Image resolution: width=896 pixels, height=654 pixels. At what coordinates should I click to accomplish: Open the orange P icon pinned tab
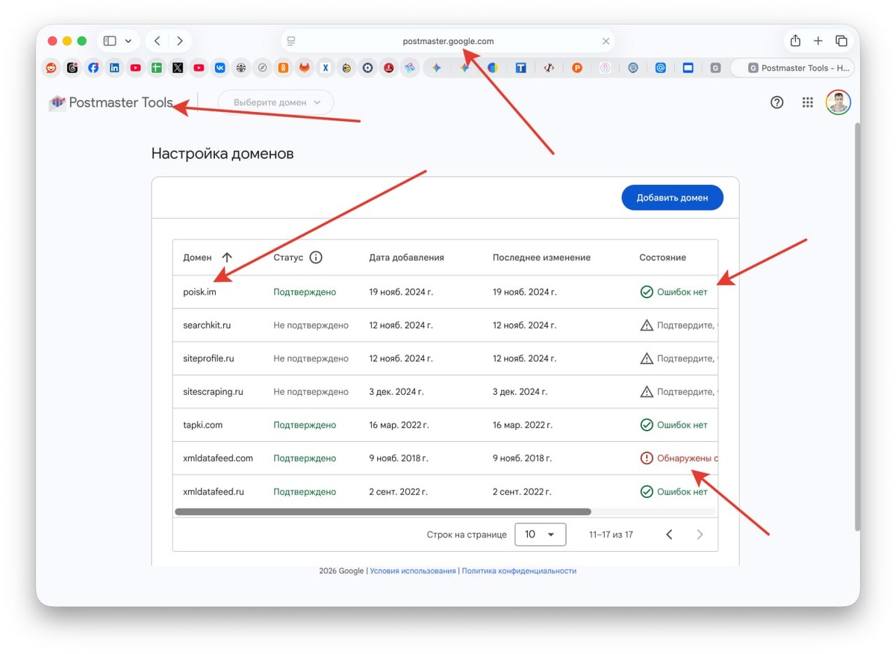point(577,67)
